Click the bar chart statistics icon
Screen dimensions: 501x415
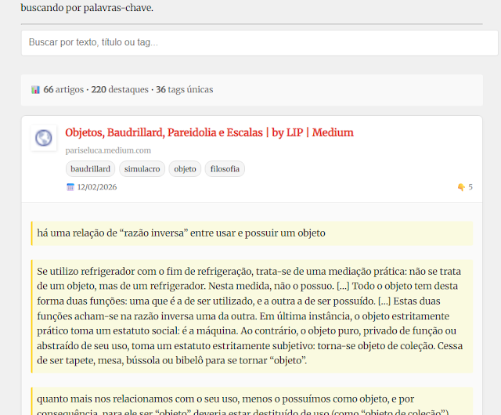[35, 90]
